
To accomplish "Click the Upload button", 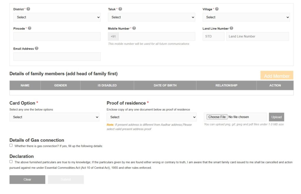I will (276, 117).
